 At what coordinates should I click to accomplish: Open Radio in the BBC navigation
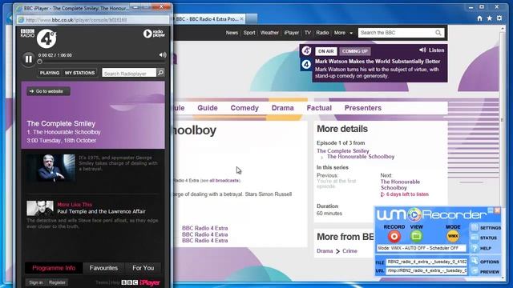[322, 33]
